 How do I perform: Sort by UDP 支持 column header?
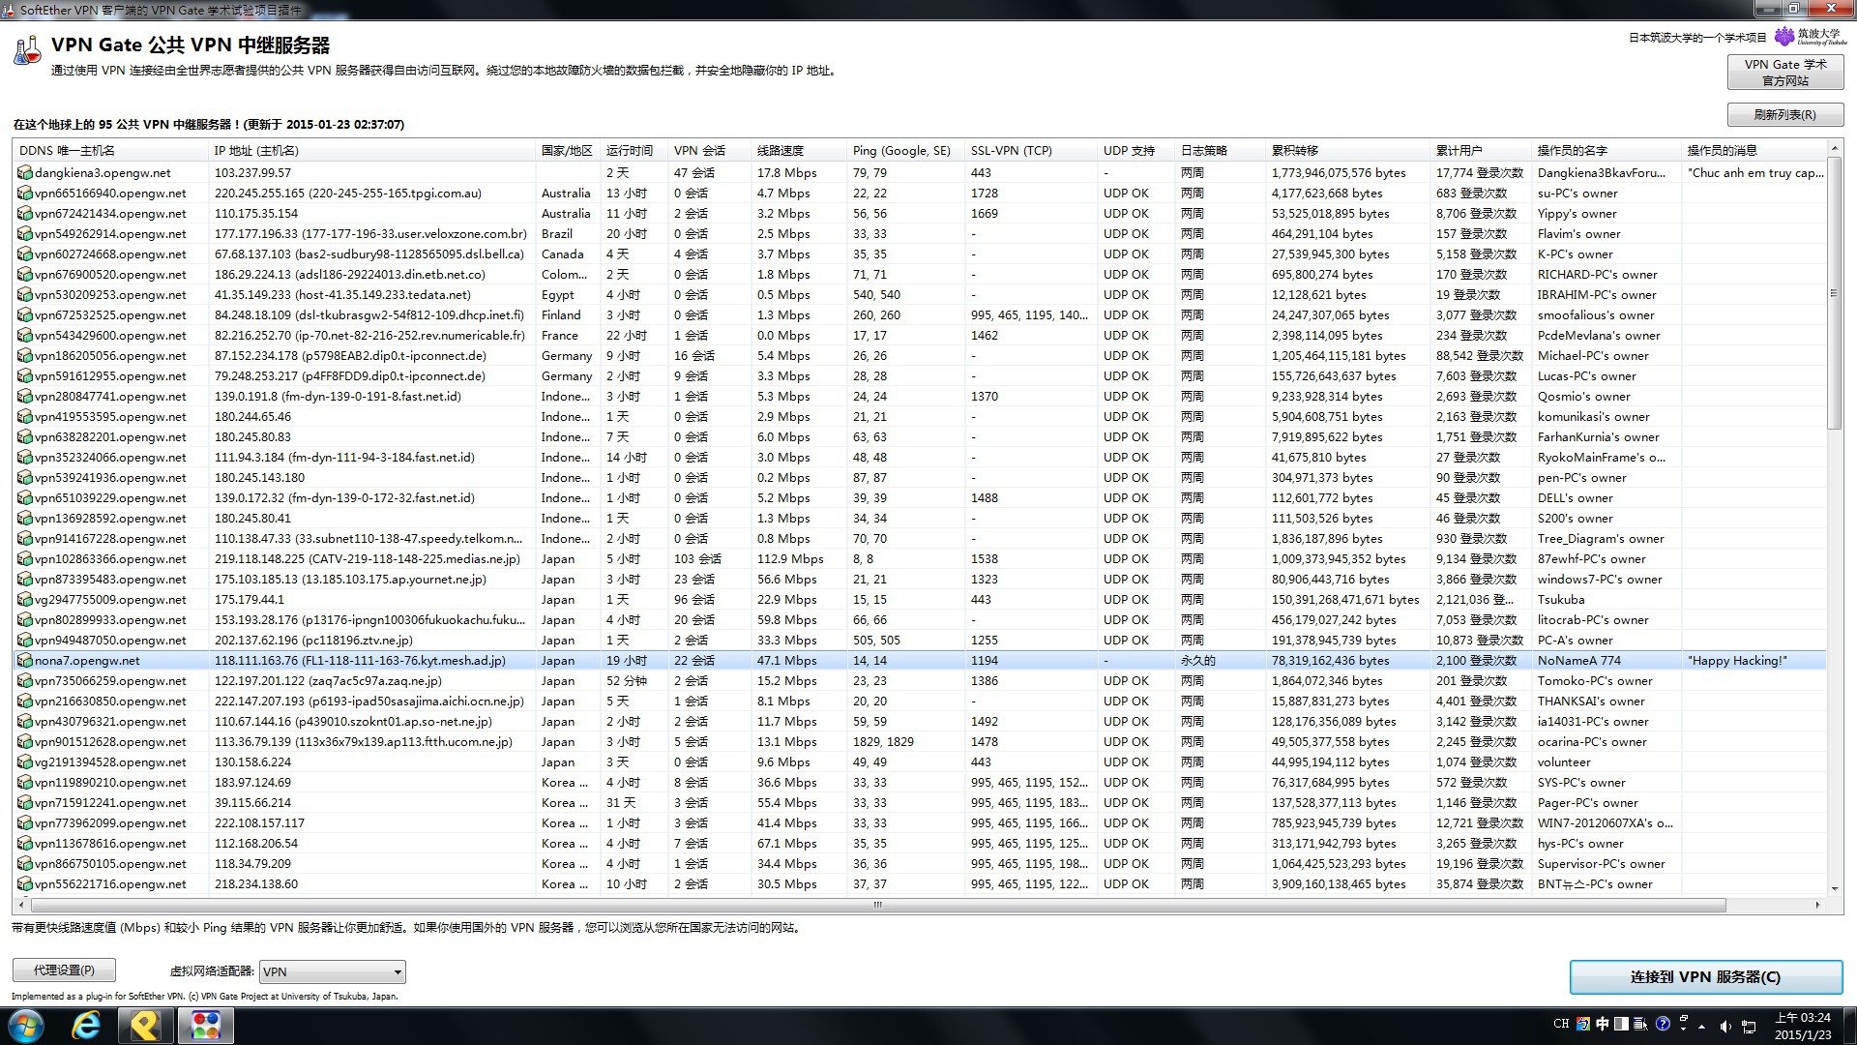click(1136, 151)
